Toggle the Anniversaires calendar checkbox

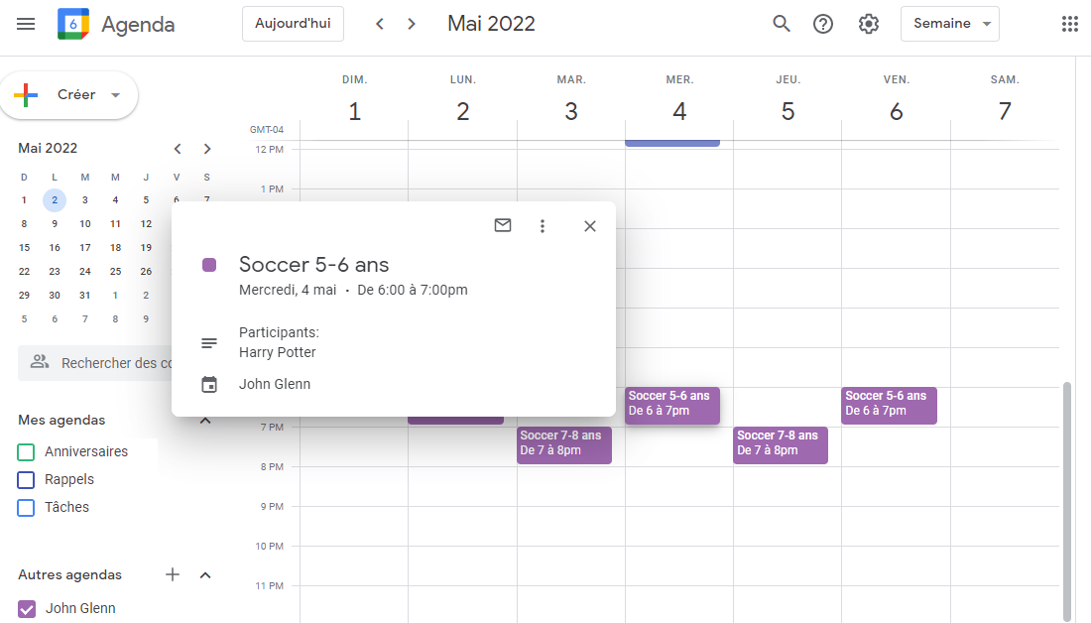(26, 451)
